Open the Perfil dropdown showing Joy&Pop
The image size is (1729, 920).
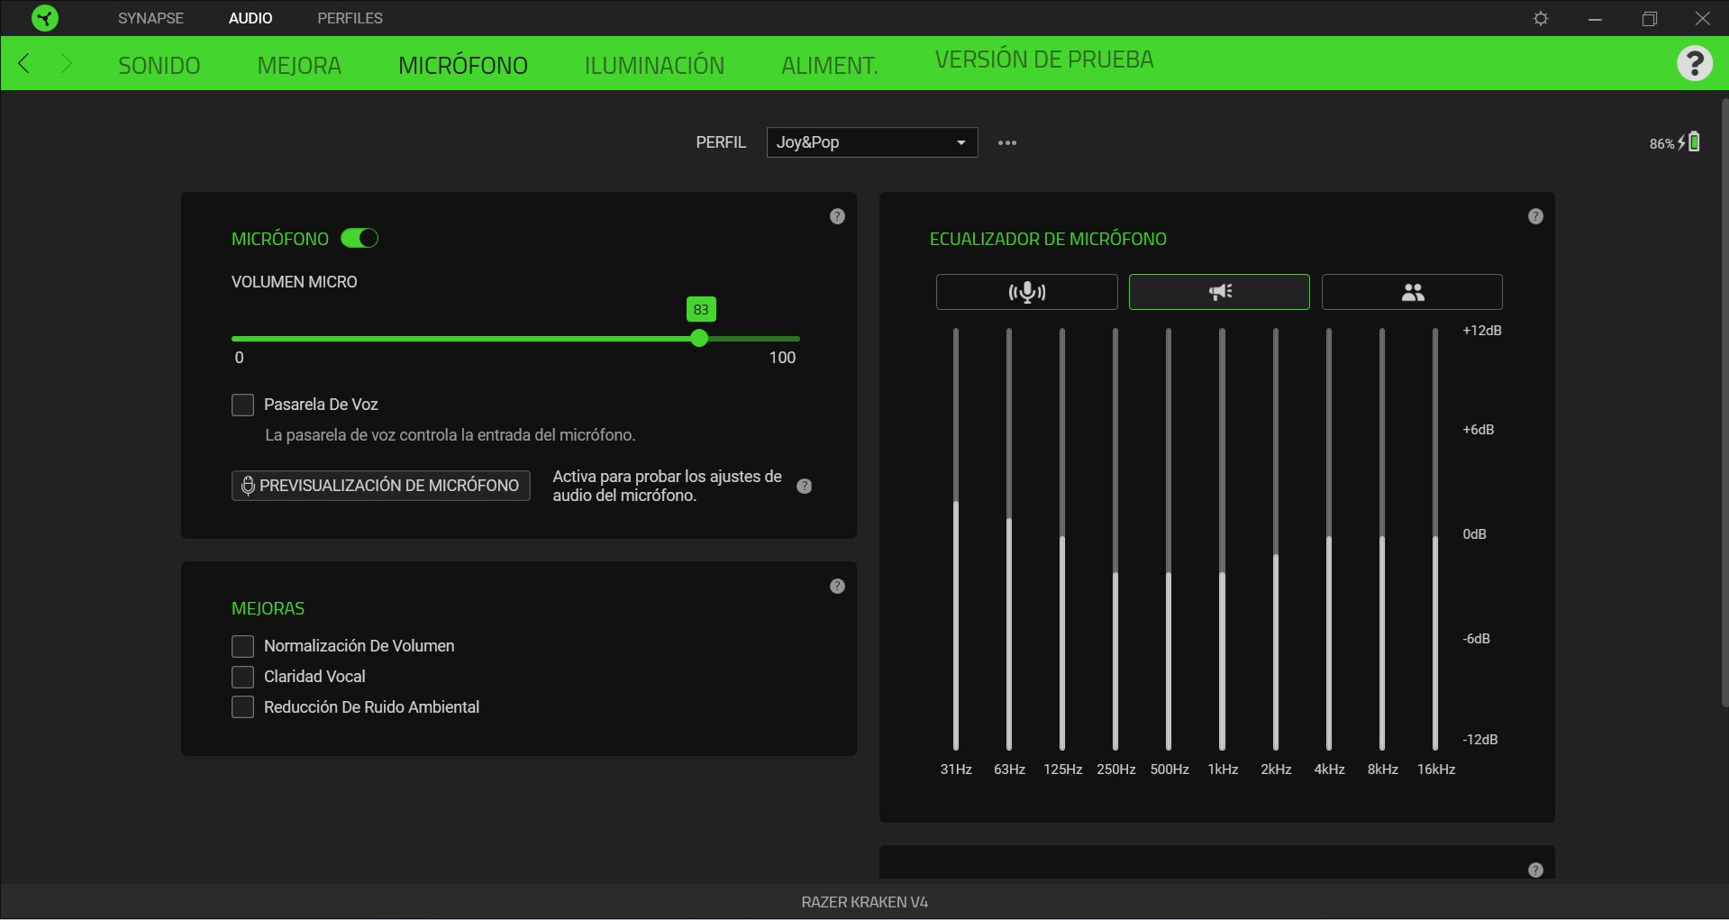point(871,142)
